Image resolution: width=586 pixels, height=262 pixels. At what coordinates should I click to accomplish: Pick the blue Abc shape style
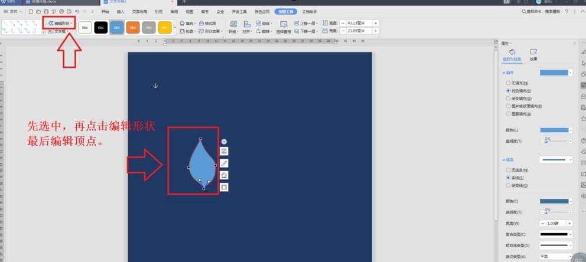[117, 27]
